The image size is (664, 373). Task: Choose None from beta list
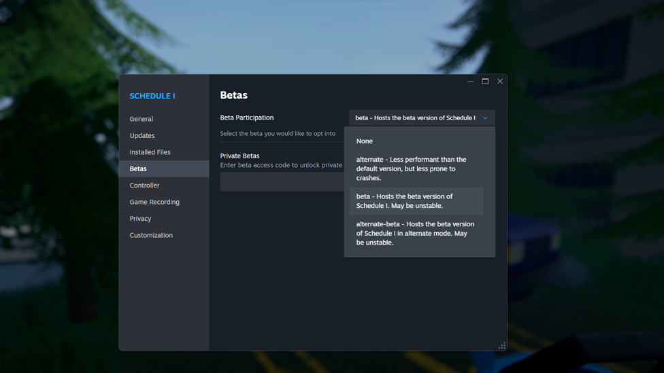coord(416,141)
